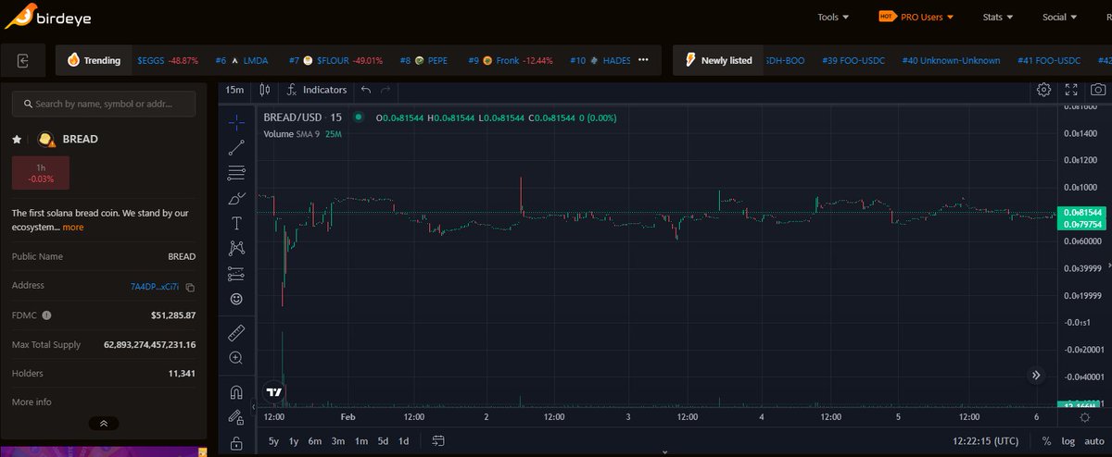Open newly listed #39 FOO-USDC

853,60
